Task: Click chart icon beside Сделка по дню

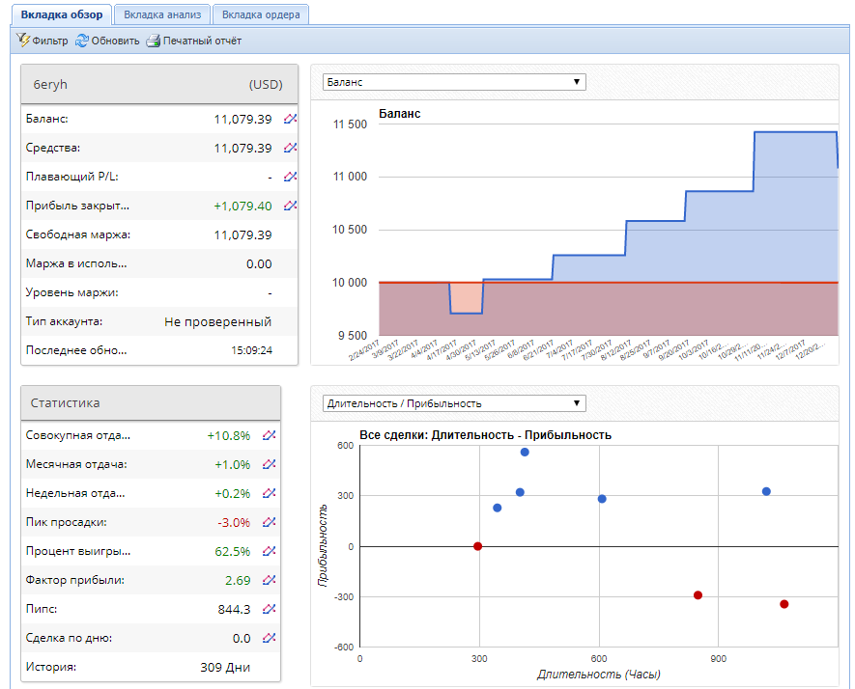Action: pyautogui.click(x=269, y=637)
